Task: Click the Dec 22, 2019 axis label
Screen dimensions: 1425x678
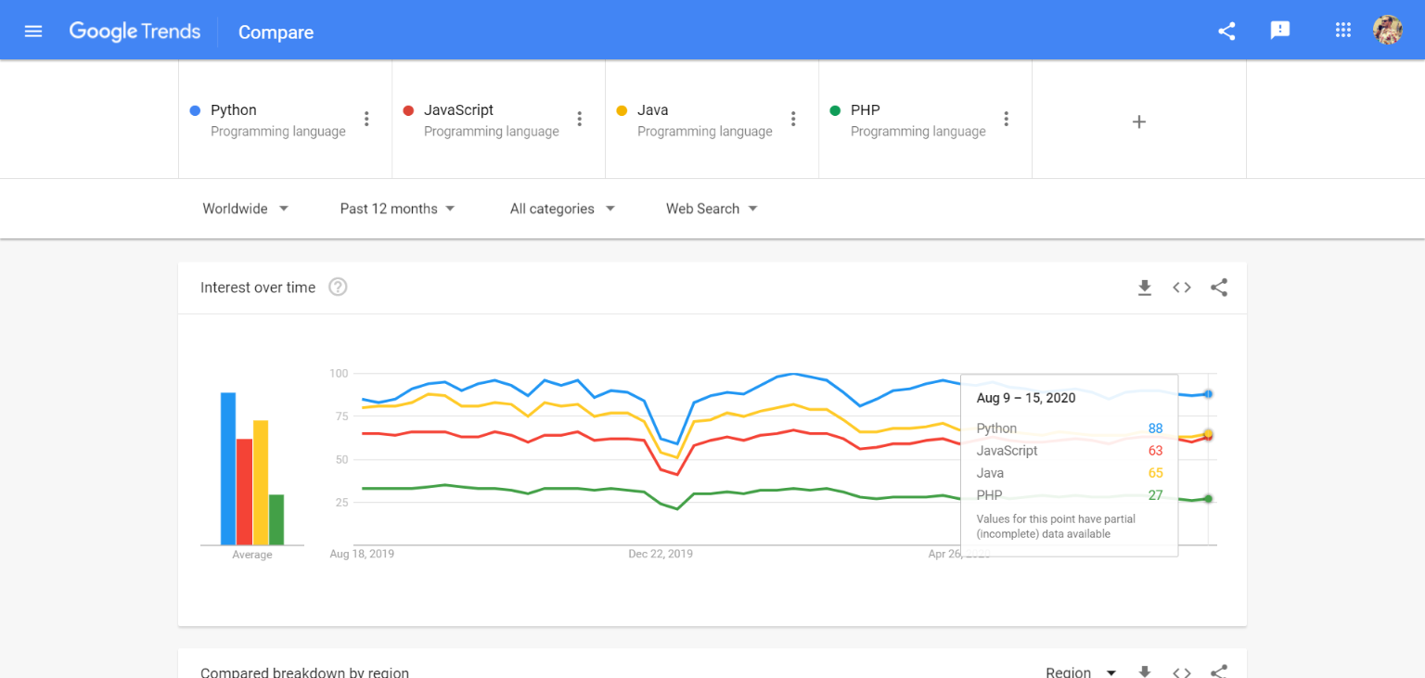Action: click(x=661, y=554)
